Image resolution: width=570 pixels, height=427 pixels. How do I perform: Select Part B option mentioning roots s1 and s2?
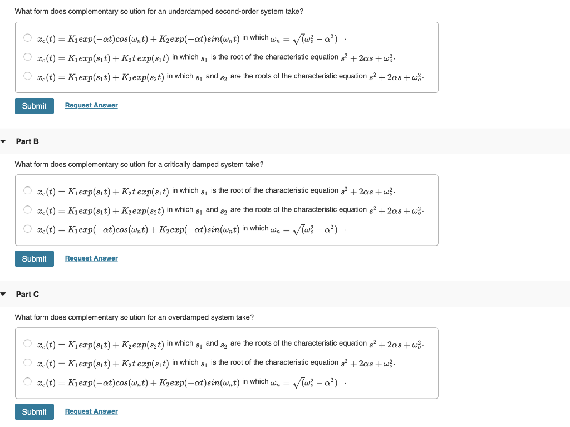(27, 209)
